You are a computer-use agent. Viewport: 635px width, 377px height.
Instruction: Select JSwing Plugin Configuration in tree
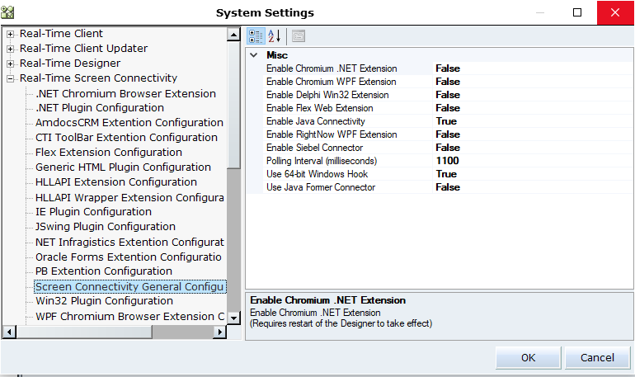coord(105,227)
